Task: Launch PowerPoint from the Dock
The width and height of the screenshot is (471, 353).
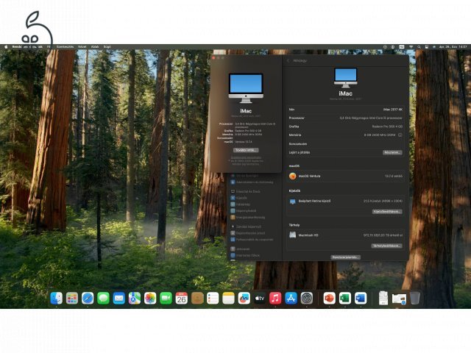Action: 329,299
